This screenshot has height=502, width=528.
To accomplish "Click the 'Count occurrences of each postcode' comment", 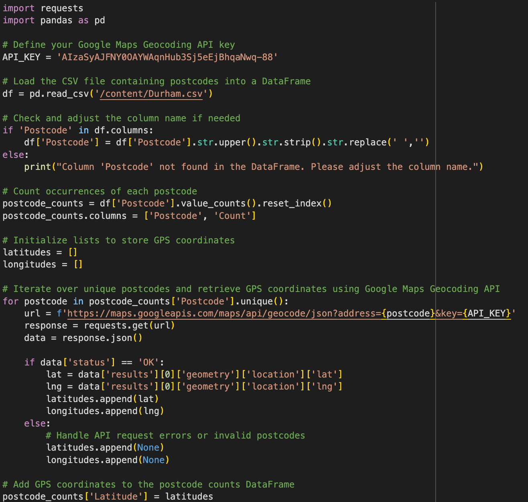I will (105, 191).
